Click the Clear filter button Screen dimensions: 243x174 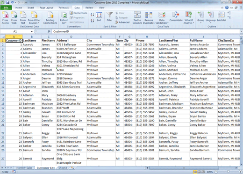[120, 13]
